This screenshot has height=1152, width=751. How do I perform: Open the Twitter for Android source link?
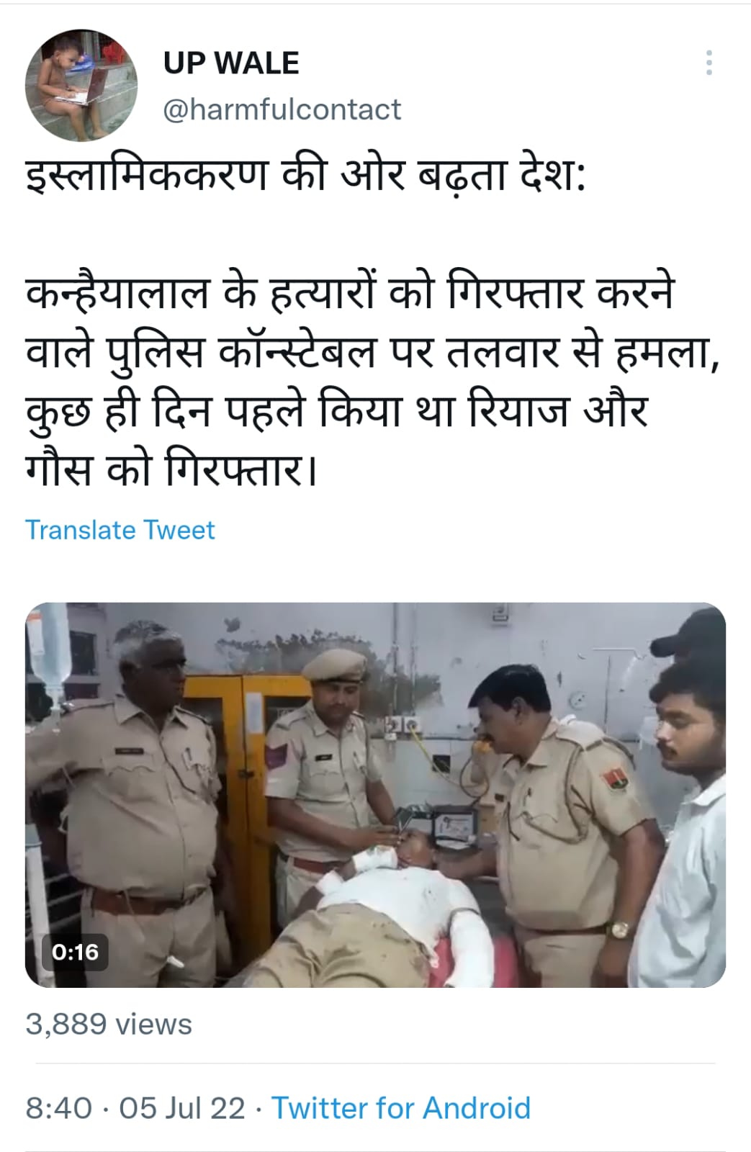[401, 1108]
